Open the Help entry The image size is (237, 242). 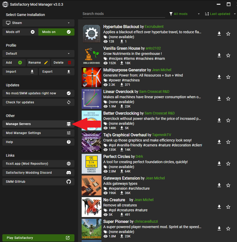pos(38,142)
